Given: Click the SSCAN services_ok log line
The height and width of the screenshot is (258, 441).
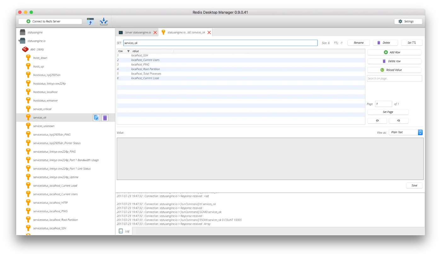Looking at the screenshot, I should pos(179,220).
